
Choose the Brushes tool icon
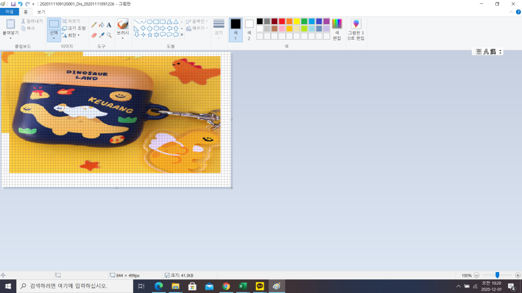point(123,24)
